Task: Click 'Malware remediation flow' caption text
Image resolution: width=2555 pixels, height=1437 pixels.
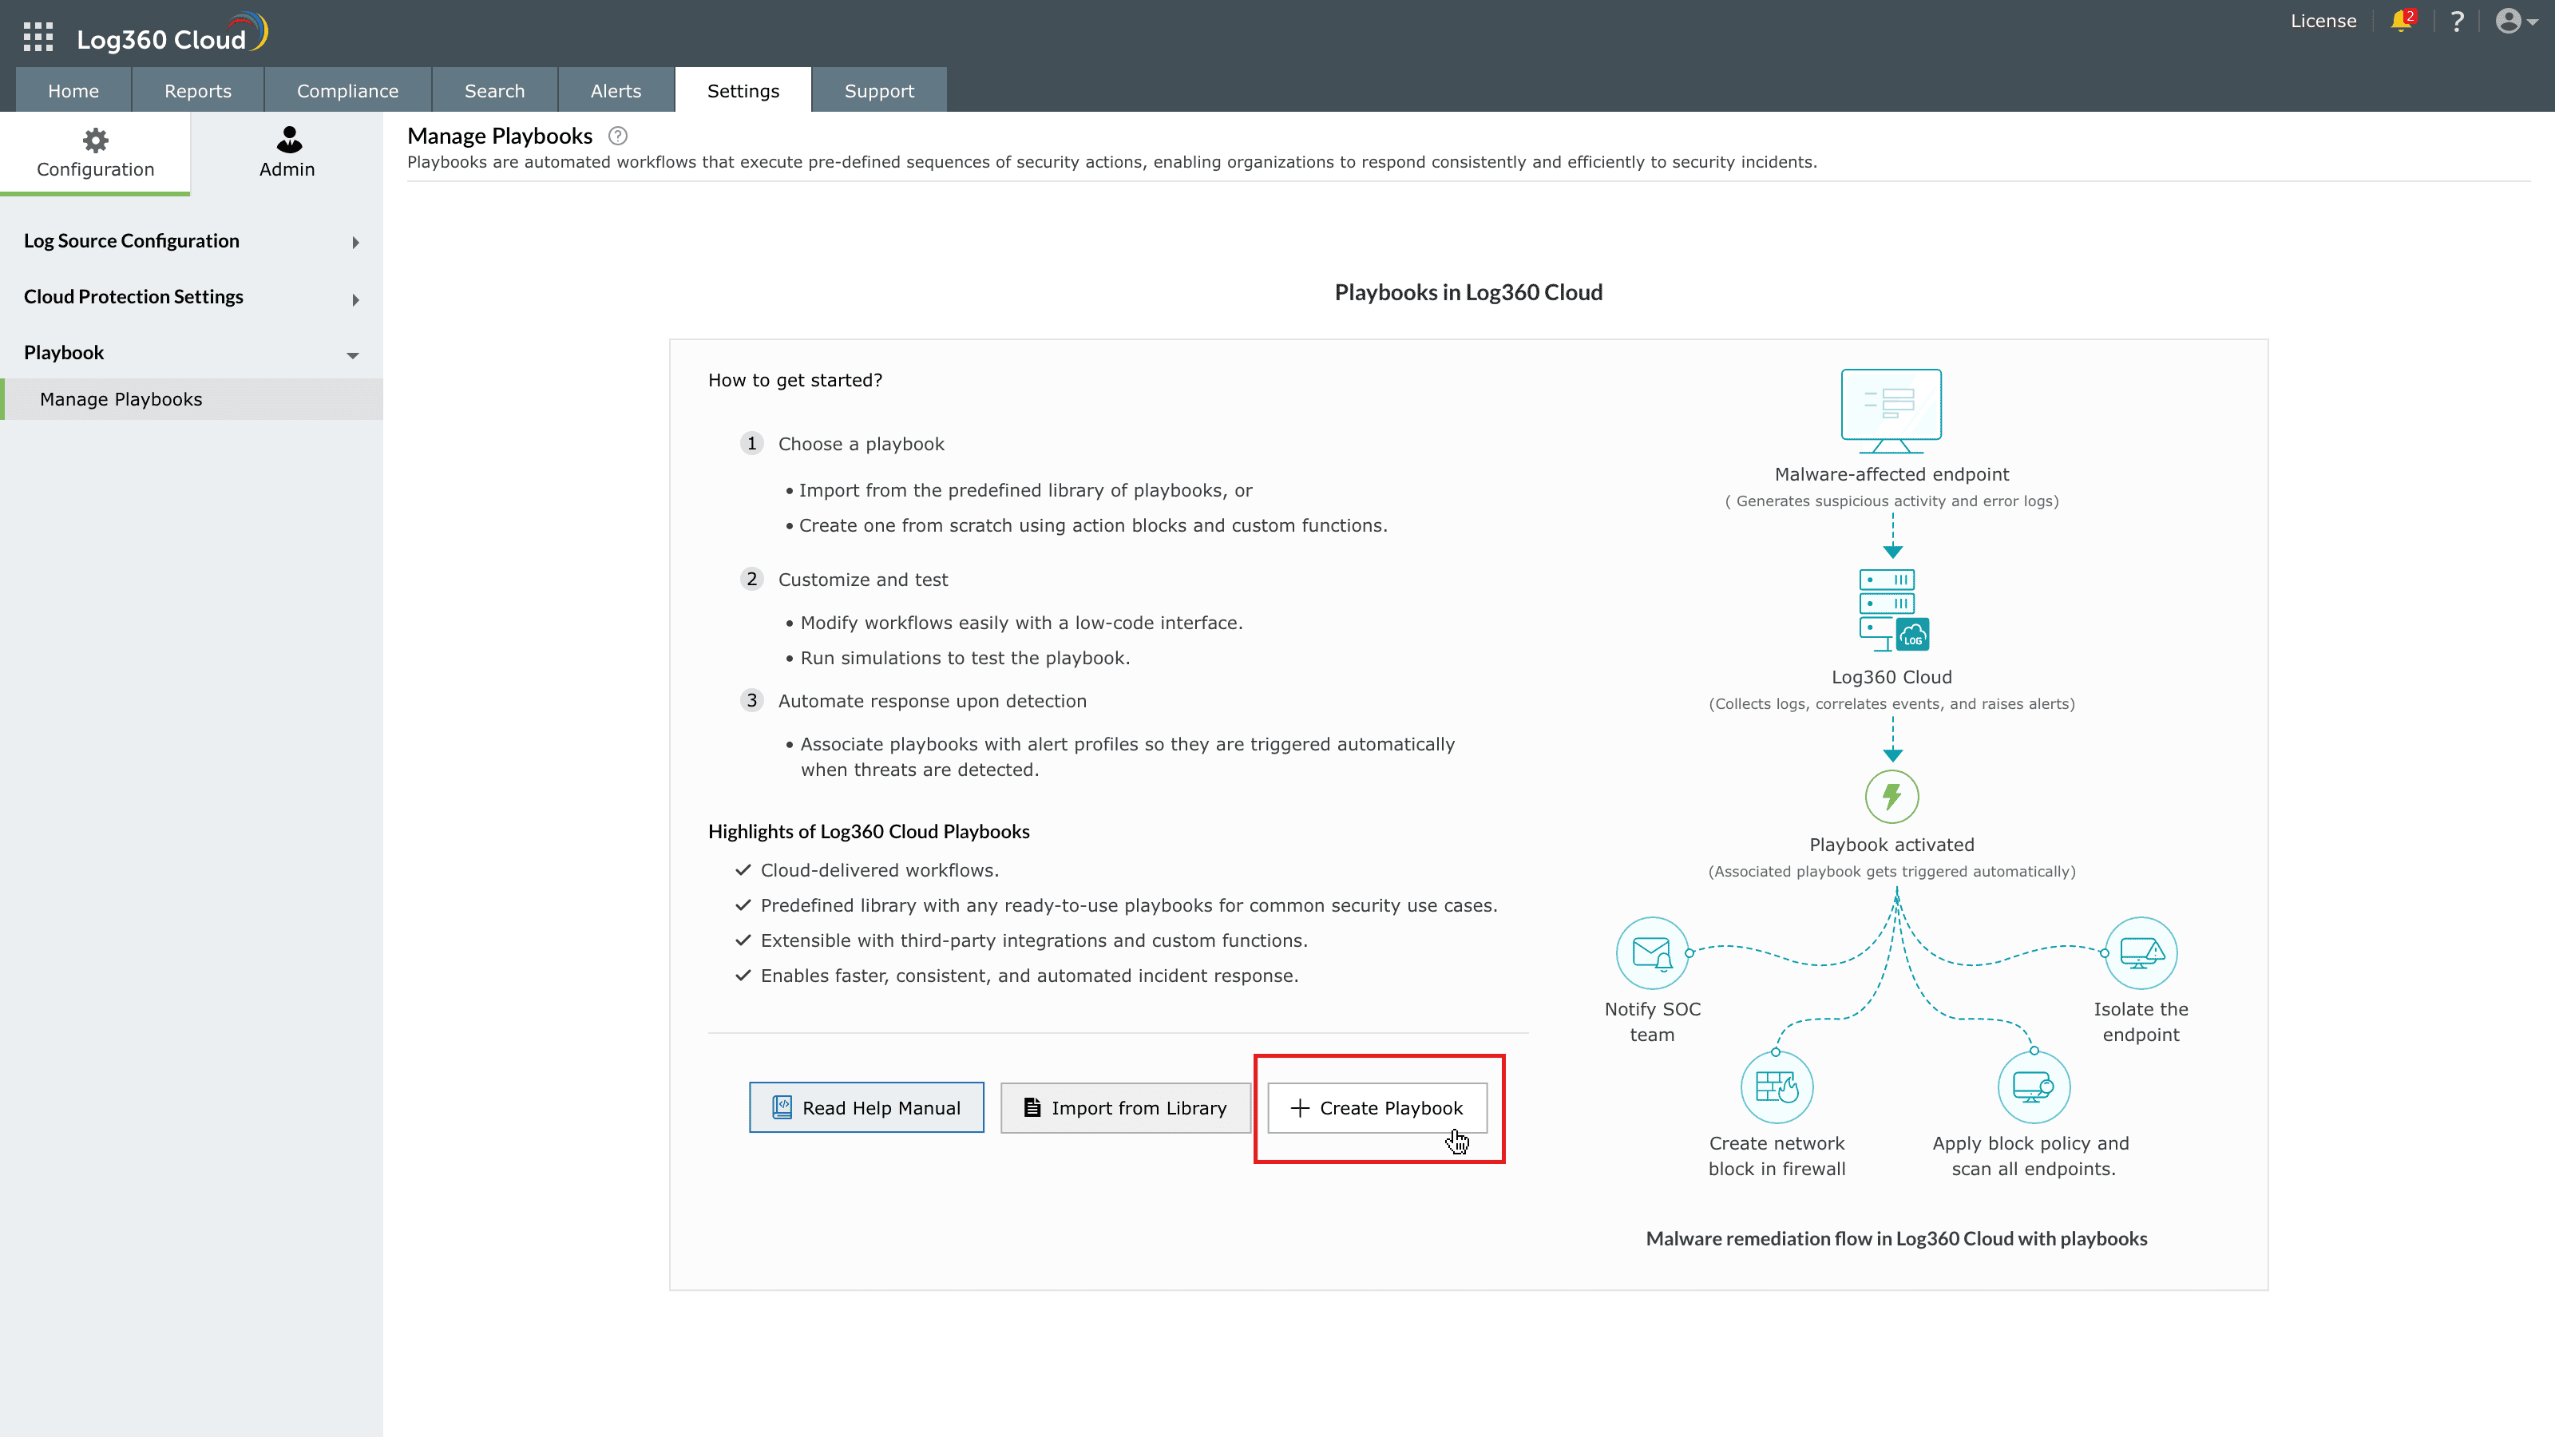Action: tap(1896, 1239)
